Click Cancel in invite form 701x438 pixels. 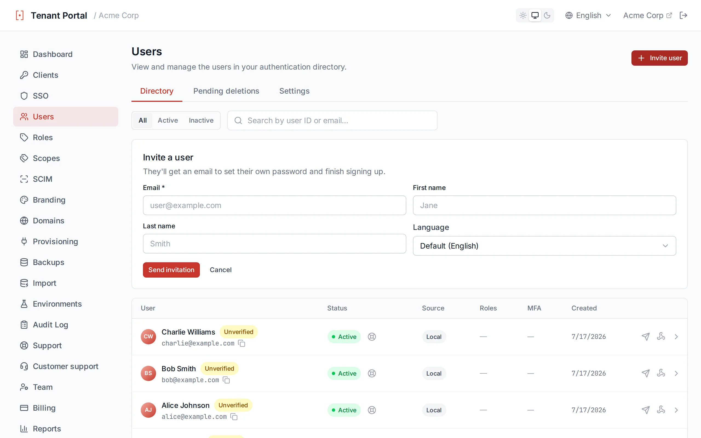click(x=220, y=270)
